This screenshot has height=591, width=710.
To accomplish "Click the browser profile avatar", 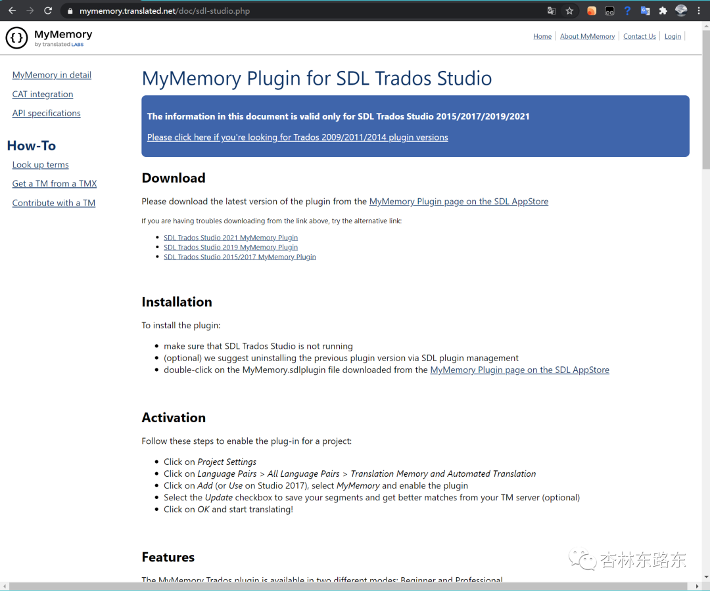I will 681,11.
